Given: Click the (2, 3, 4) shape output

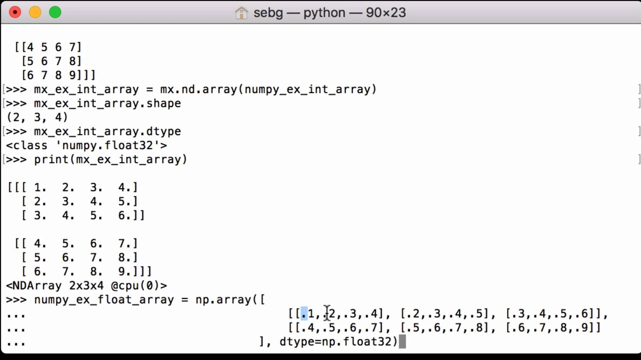Looking at the screenshot, I should pos(37,117).
